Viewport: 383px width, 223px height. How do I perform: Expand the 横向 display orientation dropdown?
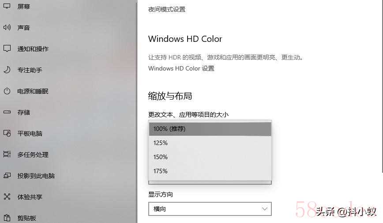(x=210, y=209)
